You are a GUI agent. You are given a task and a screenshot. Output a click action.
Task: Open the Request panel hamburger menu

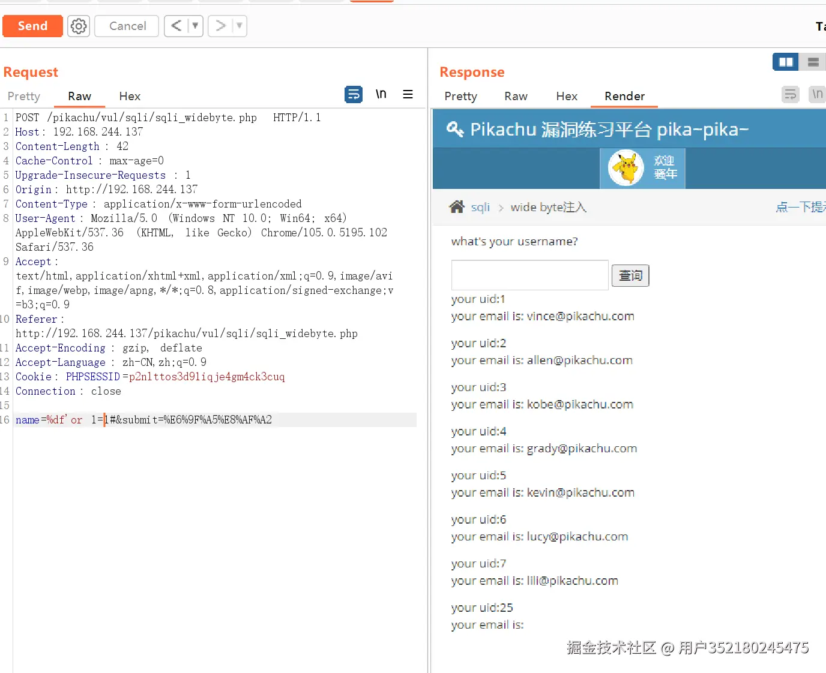coord(408,94)
